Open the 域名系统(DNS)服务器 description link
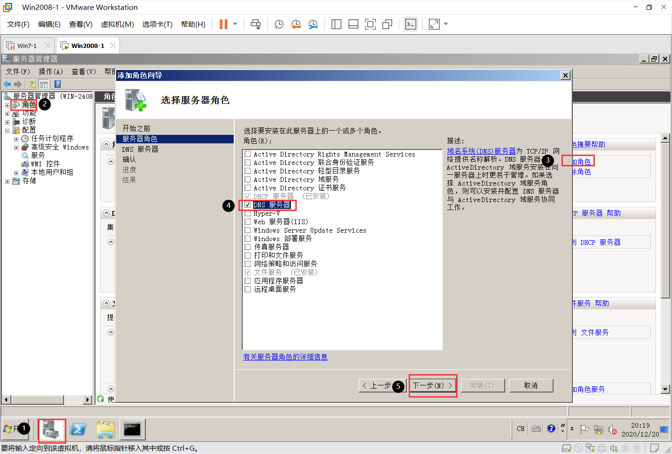The image size is (672, 454). coord(481,151)
